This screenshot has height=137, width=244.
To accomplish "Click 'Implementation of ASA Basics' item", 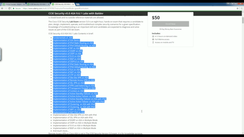I will coord(66,40).
